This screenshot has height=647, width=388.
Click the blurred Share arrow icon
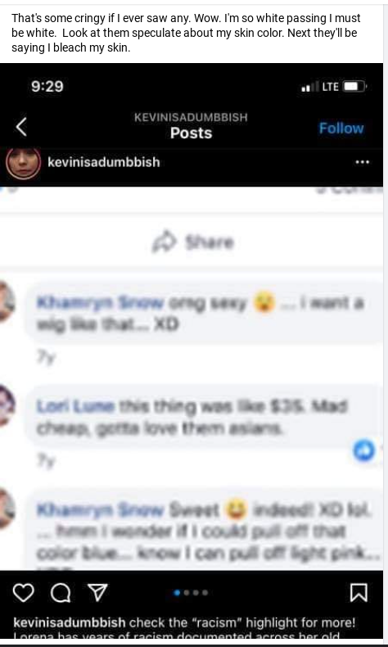(x=164, y=242)
